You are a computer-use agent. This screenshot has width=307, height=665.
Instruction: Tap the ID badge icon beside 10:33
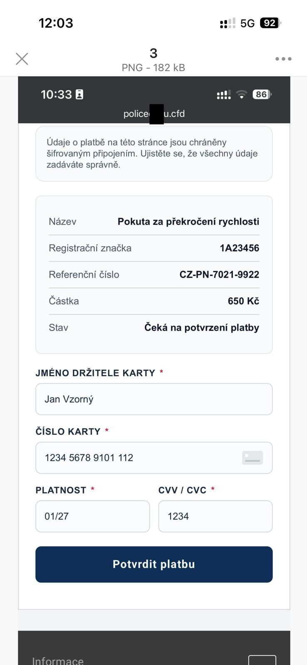pos(79,95)
